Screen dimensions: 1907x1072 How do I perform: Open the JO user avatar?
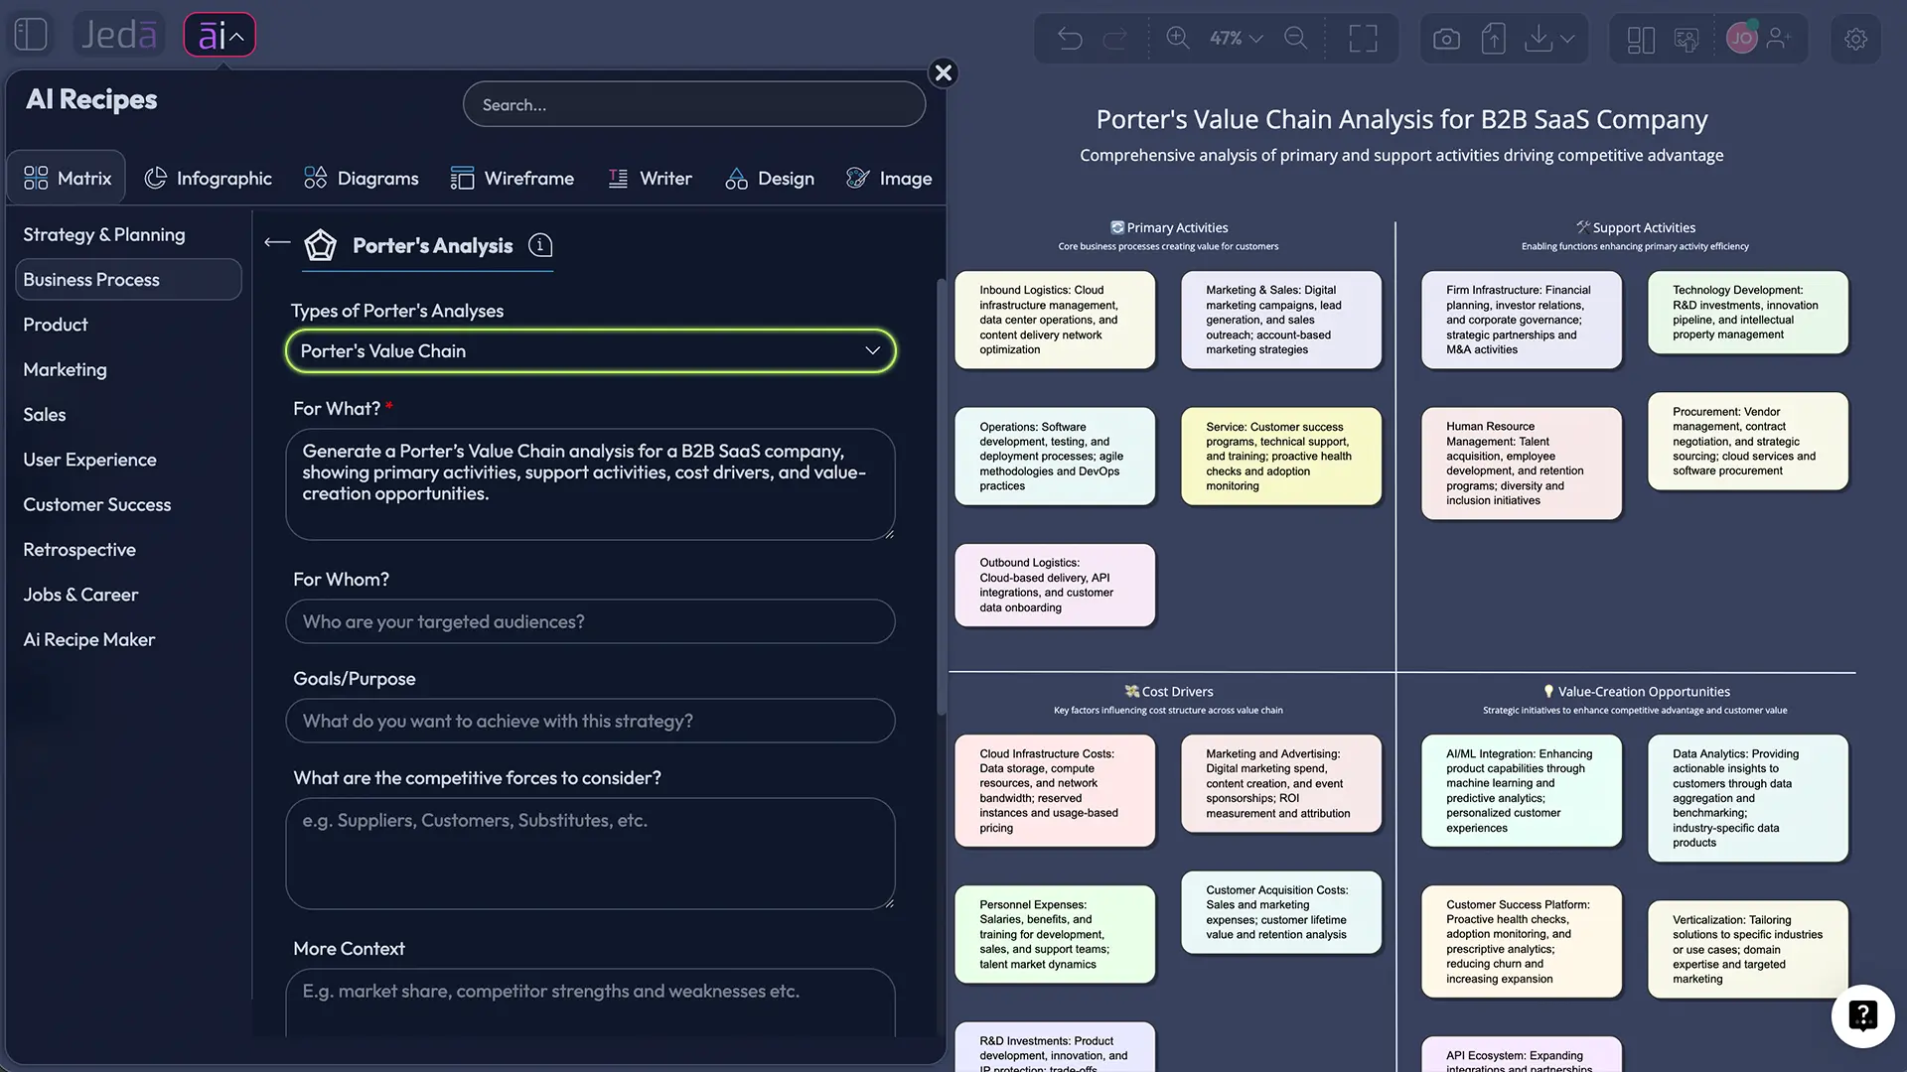click(1742, 39)
